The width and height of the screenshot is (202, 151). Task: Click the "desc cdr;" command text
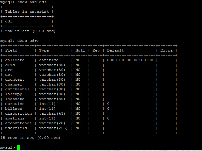28,41
